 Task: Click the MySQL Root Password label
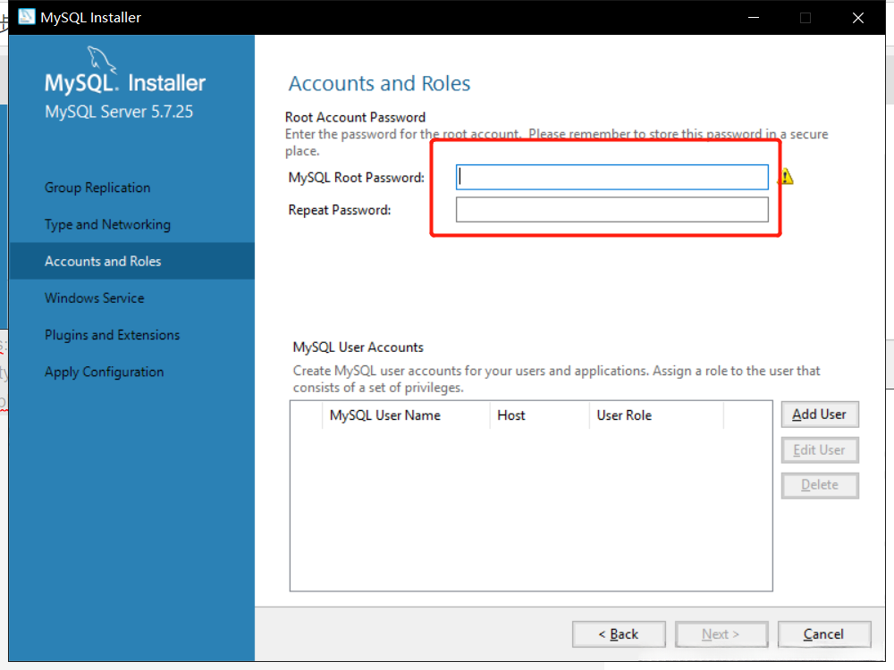(x=357, y=178)
